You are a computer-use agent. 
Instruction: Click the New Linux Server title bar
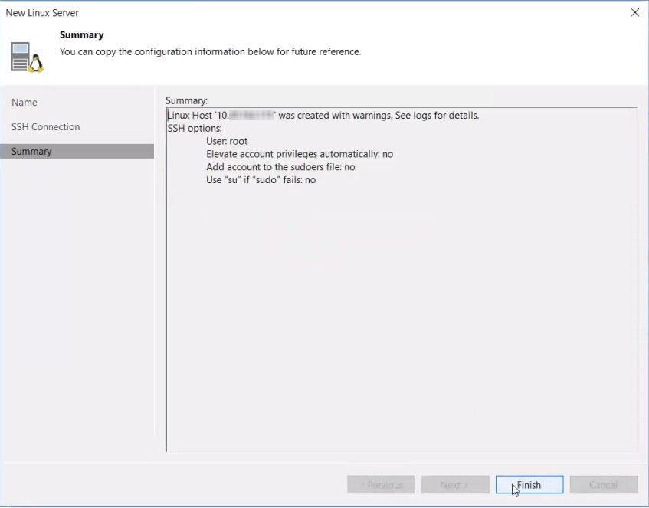coord(306,12)
